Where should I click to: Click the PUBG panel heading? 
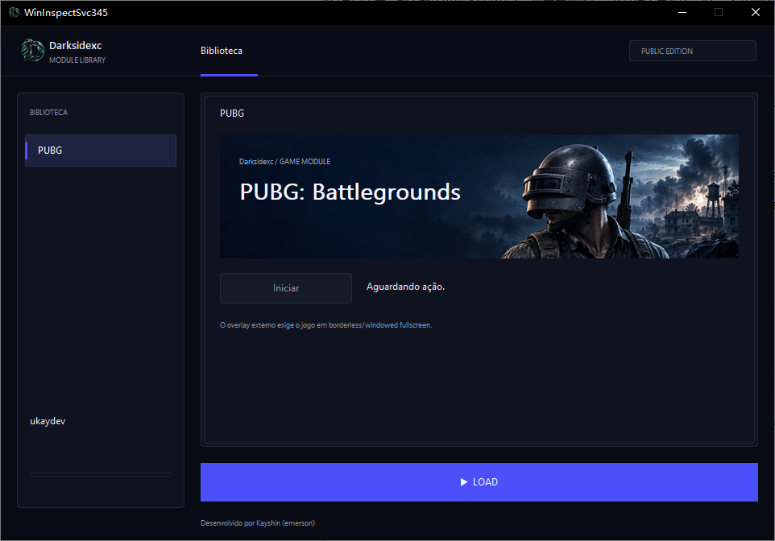[232, 114]
